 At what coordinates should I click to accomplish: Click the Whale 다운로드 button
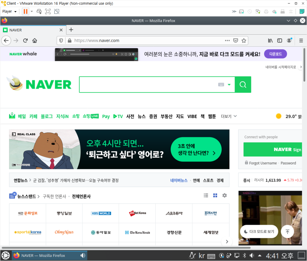tap(276, 54)
